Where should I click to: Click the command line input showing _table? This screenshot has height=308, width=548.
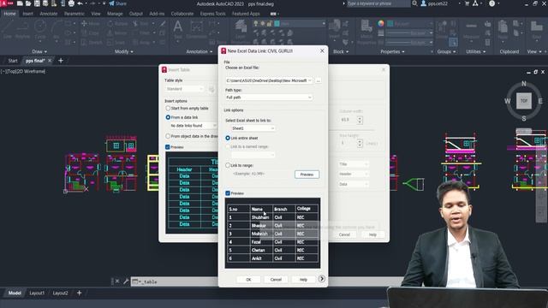point(175,281)
